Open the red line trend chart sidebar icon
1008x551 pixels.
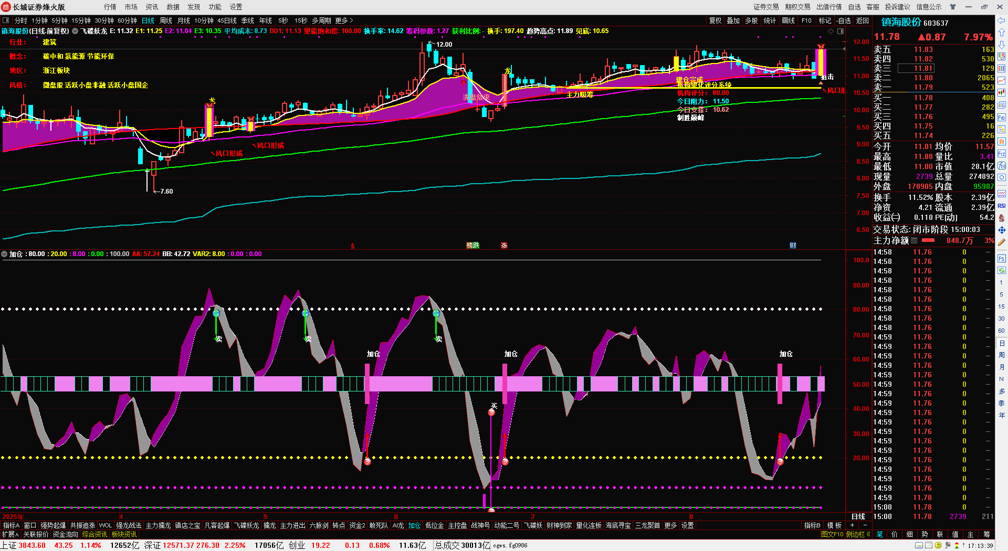point(1002,81)
